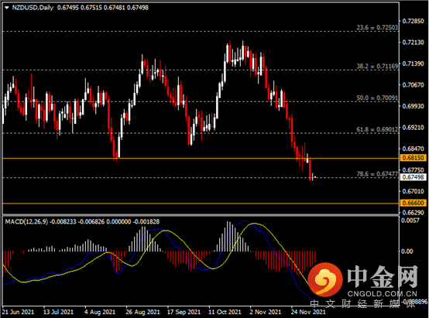
Task: Select the 21 Jun 2021 date marker
Action: click(x=18, y=312)
